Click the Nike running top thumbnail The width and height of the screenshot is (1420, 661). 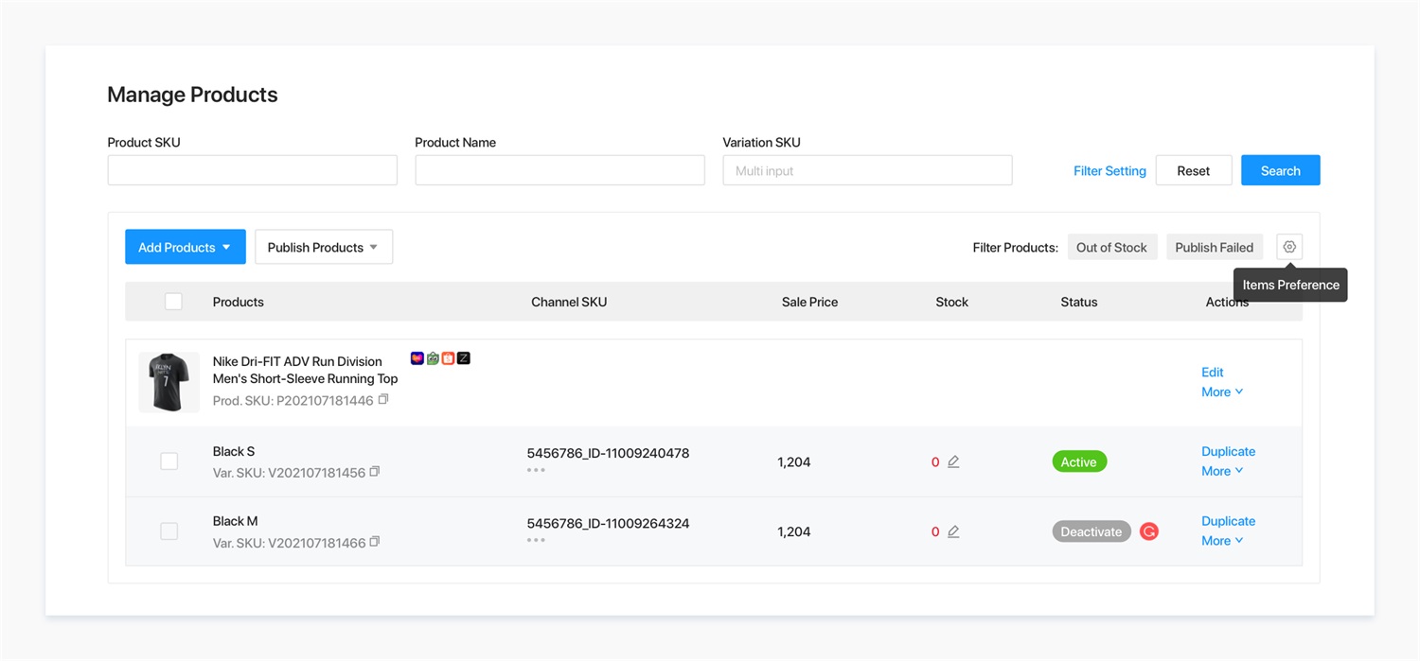pos(169,382)
